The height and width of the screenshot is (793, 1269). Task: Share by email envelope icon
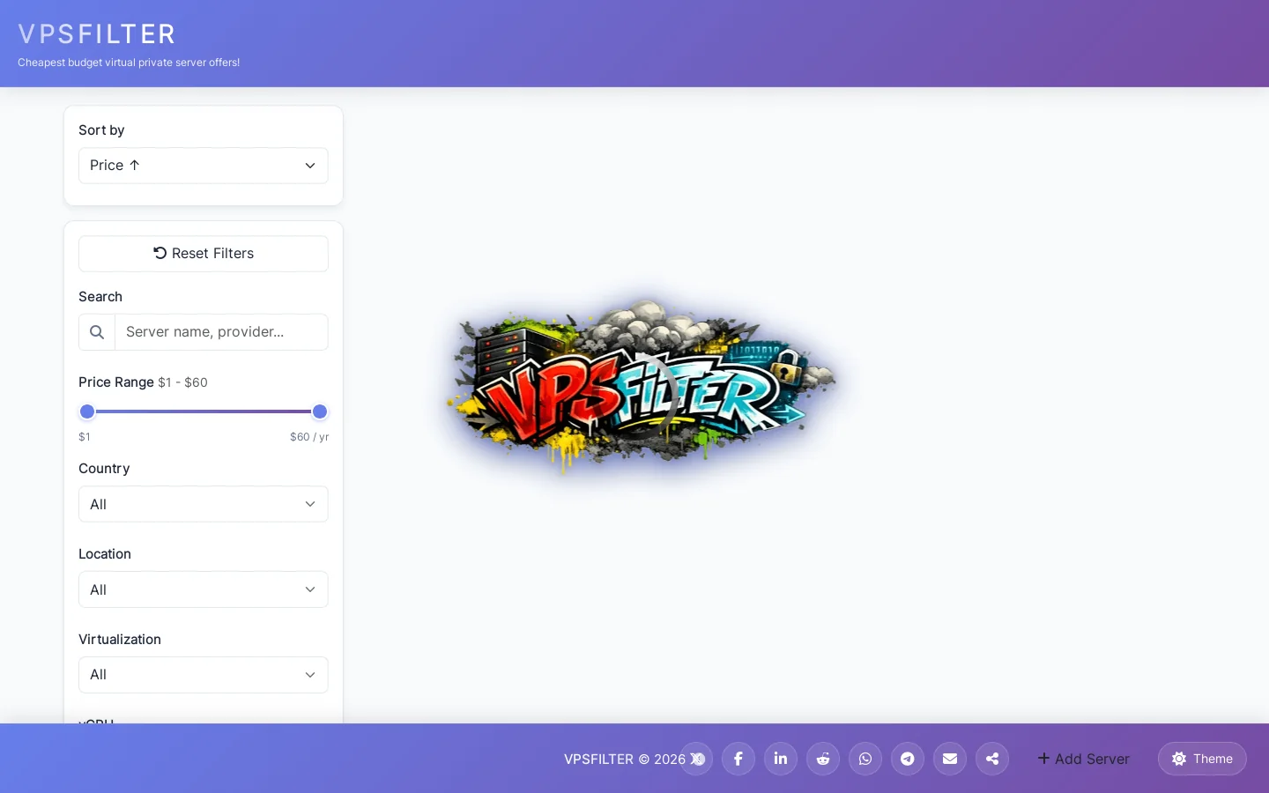point(950,759)
